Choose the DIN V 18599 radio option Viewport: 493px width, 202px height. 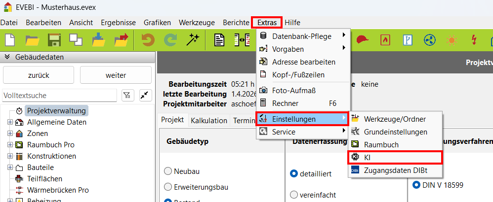[415, 185]
